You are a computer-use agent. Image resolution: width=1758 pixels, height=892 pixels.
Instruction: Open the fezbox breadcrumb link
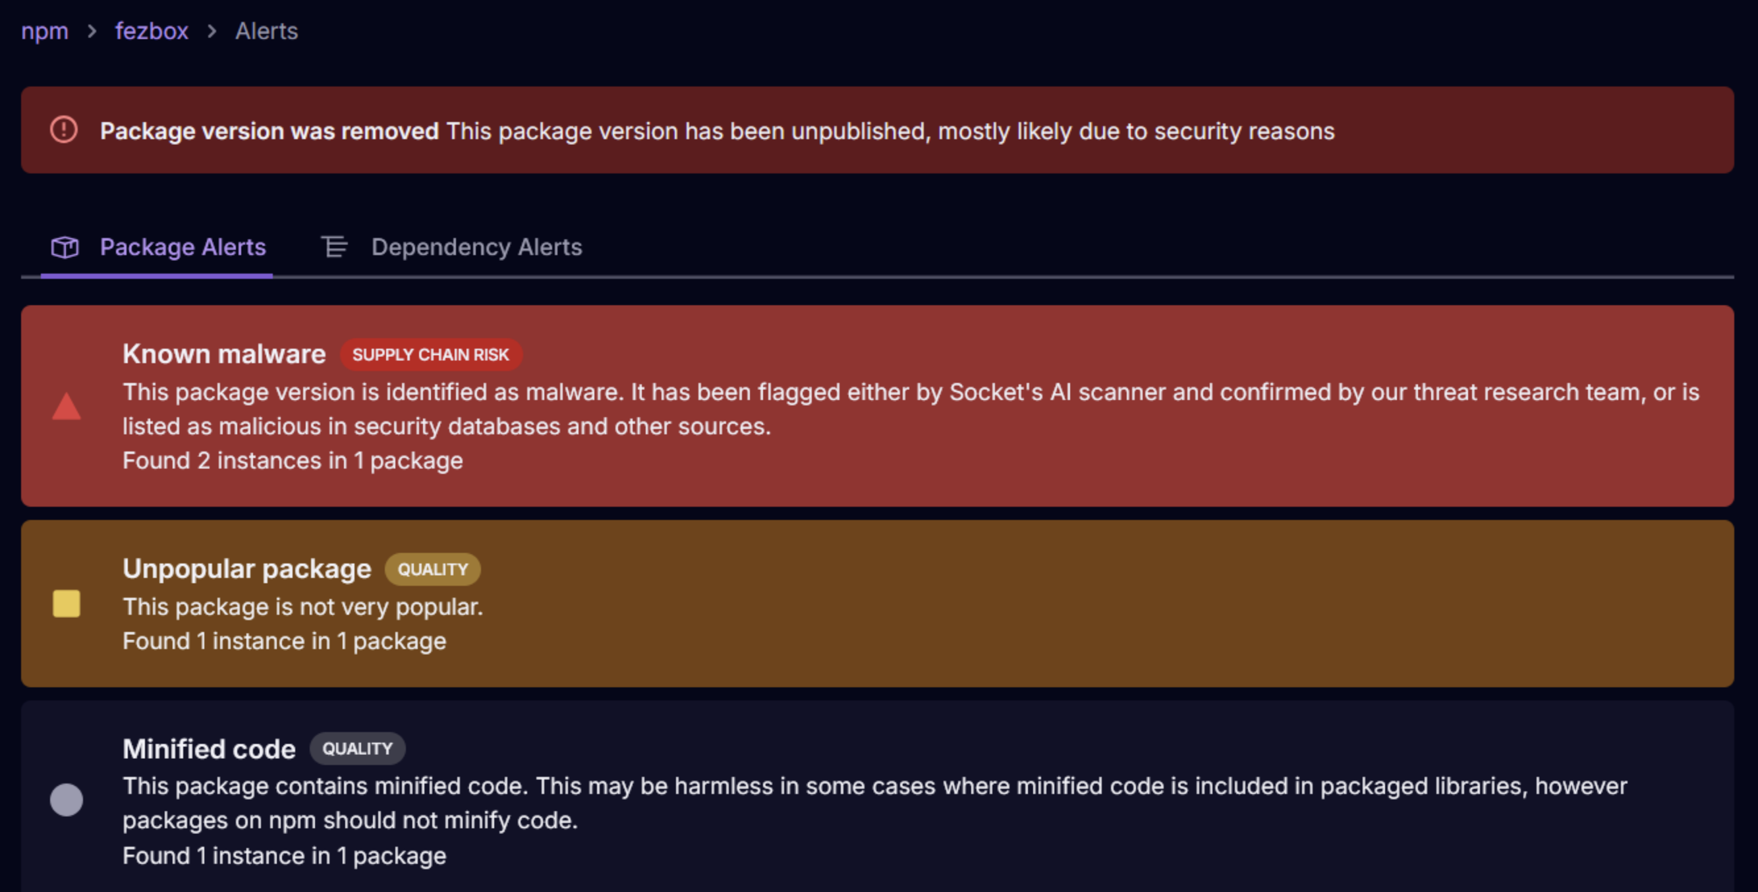151,32
